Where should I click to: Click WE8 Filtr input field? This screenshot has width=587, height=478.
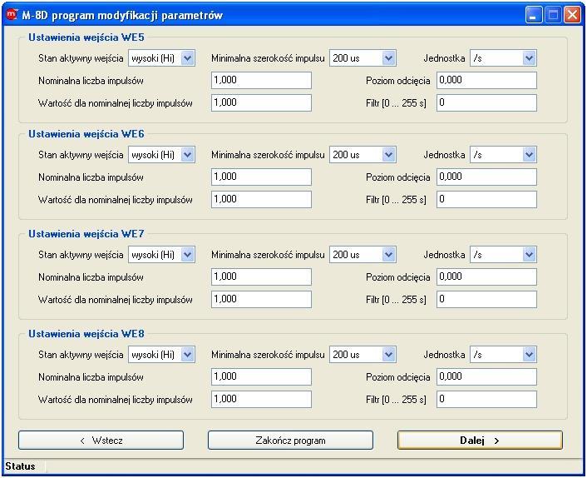486,399
